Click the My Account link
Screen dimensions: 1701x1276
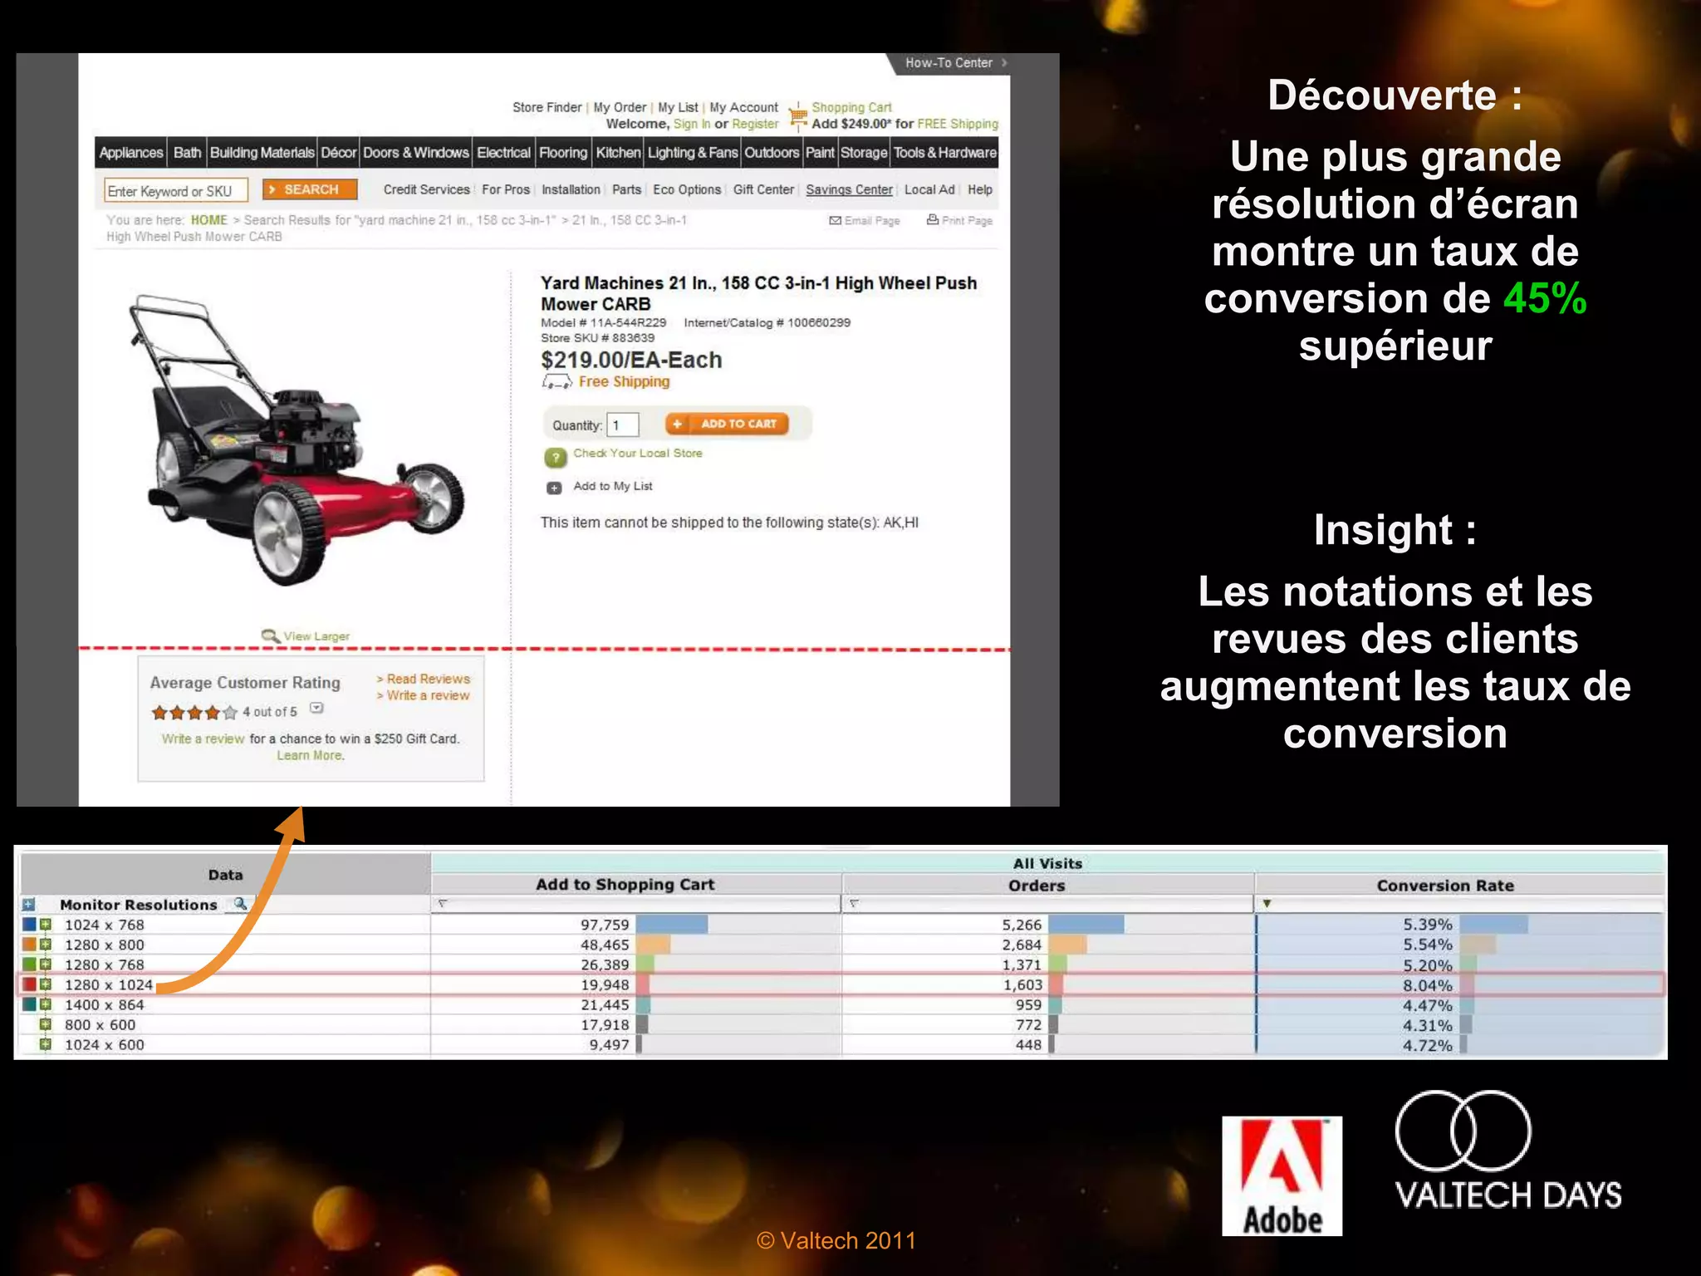point(743,107)
